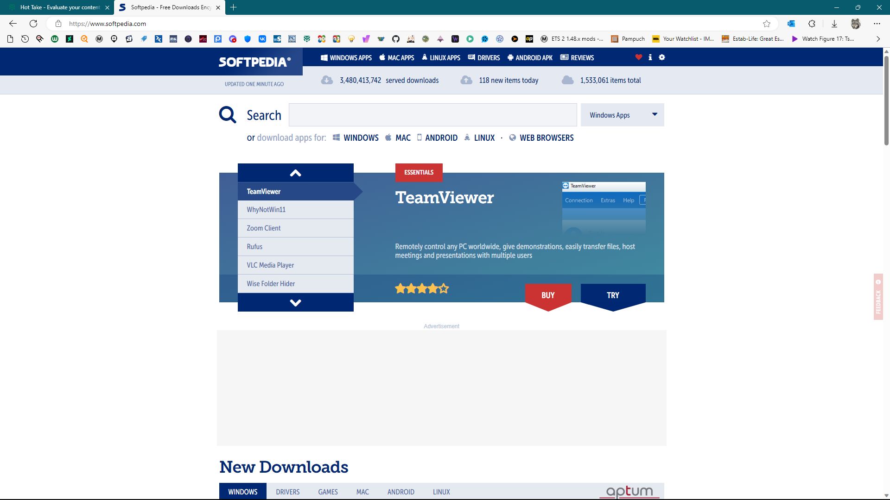Click the lock icon in address bar
Screen dimensions: 890x500
[58, 24]
